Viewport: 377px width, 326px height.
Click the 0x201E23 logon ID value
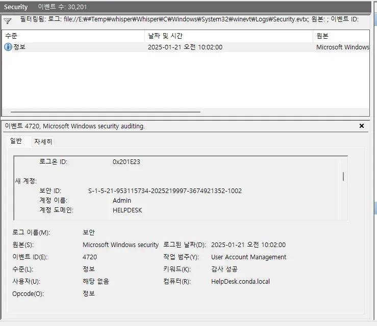(126, 162)
